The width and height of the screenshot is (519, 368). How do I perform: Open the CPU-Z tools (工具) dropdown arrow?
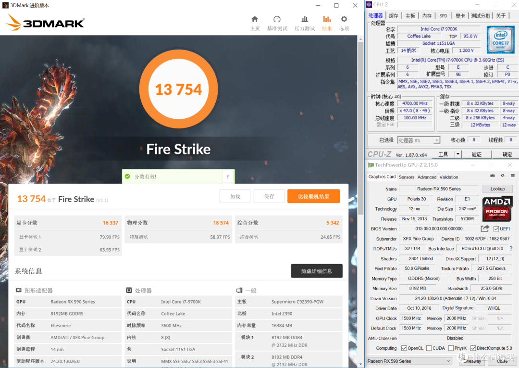(x=458, y=154)
